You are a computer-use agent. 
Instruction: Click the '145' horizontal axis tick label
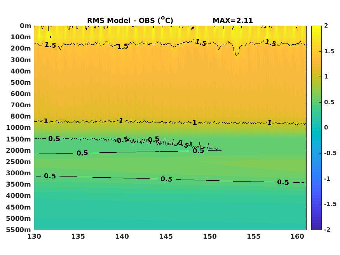166,236
